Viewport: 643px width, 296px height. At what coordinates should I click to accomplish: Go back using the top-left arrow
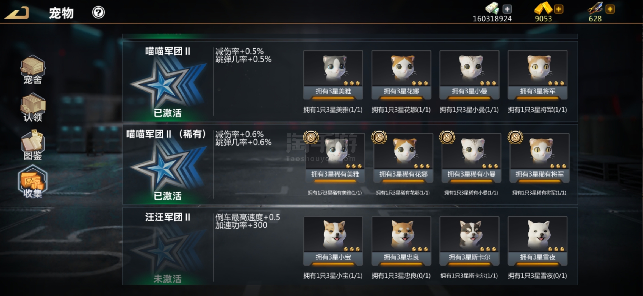(16, 13)
